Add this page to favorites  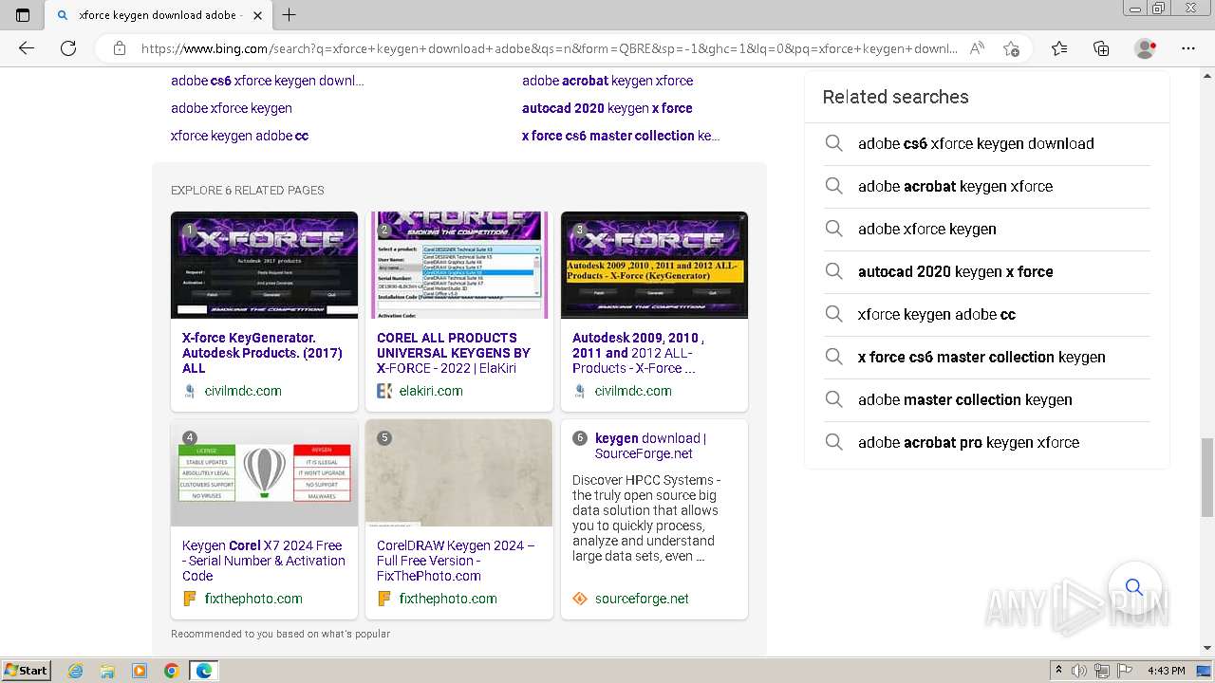[1011, 48]
